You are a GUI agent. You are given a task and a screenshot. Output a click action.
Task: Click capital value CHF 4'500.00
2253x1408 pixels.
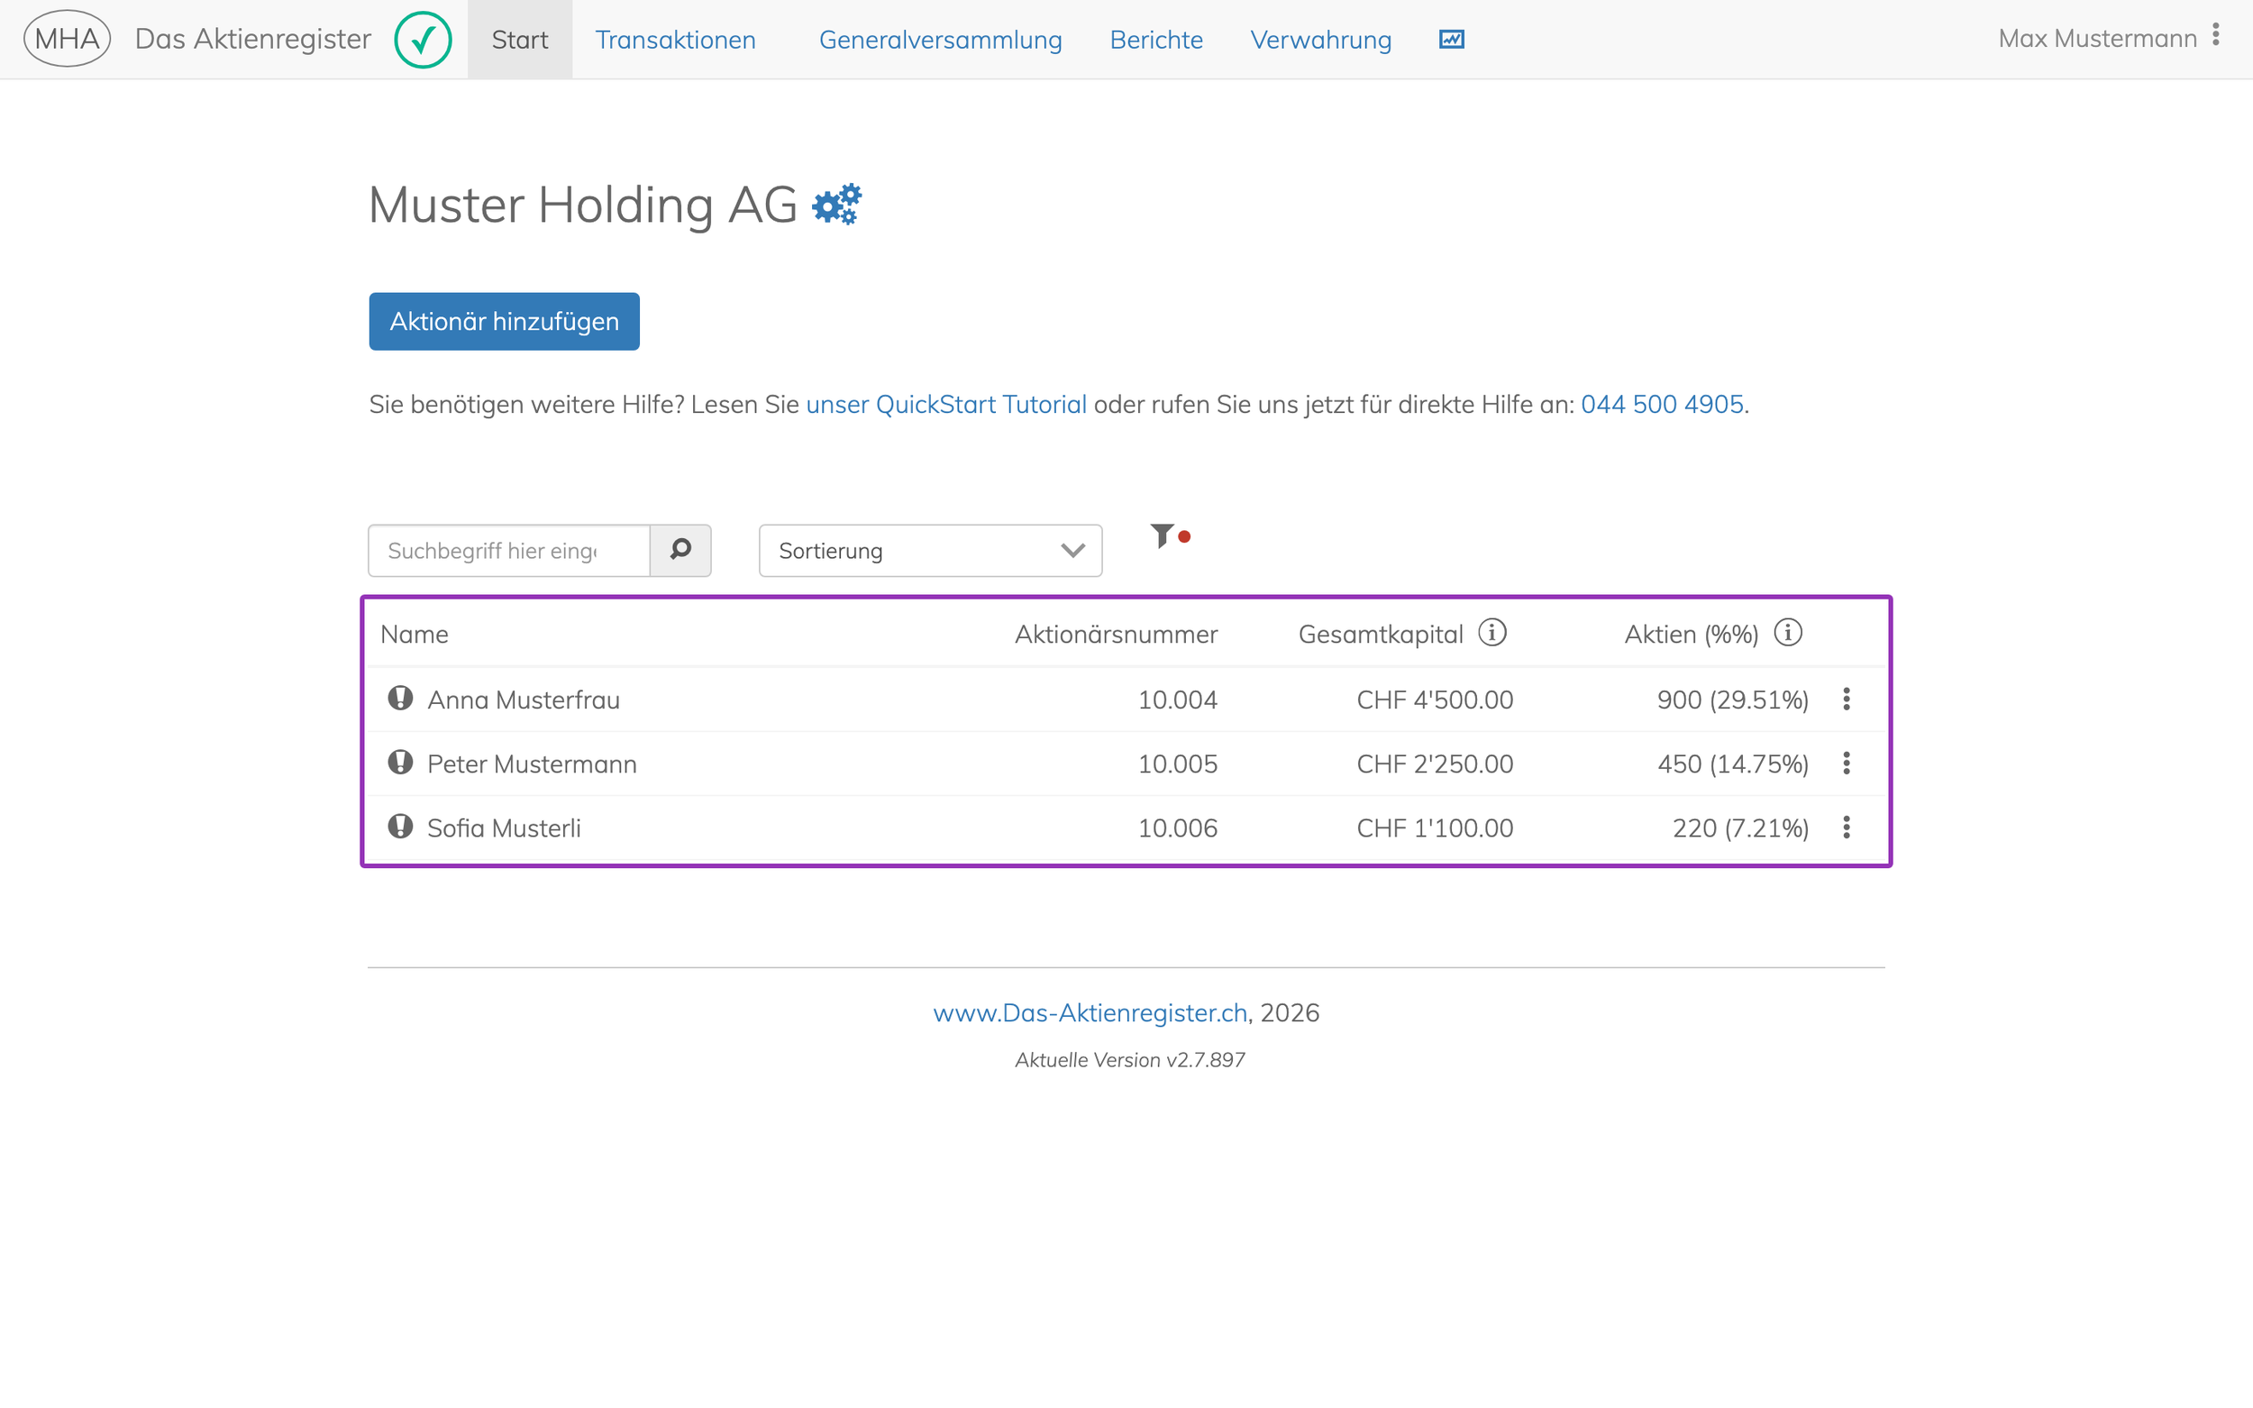coord(1435,699)
